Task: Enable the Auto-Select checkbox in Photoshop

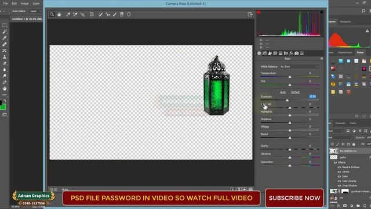Action: [10, 11]
